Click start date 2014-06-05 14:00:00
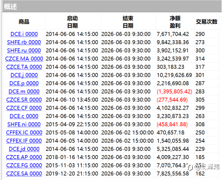 72,141
